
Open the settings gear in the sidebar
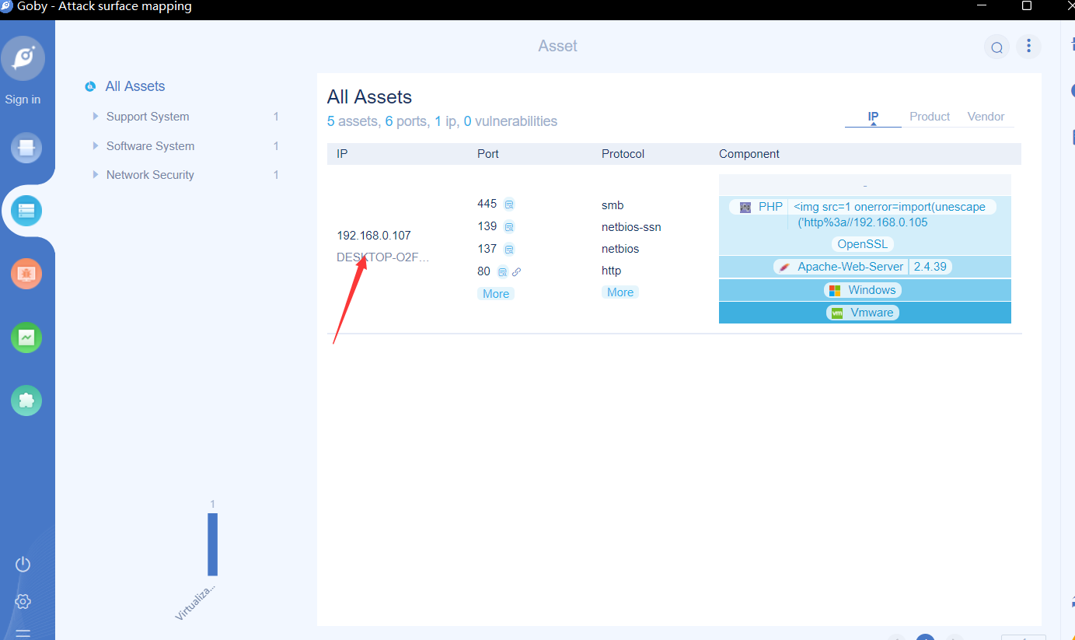click(x=23, y=601)
